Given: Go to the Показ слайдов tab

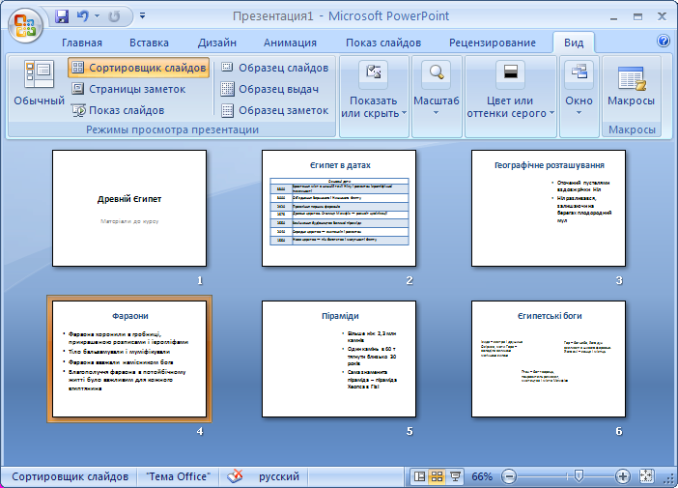Looking at the screenshot, I should (x=383, y=43).
